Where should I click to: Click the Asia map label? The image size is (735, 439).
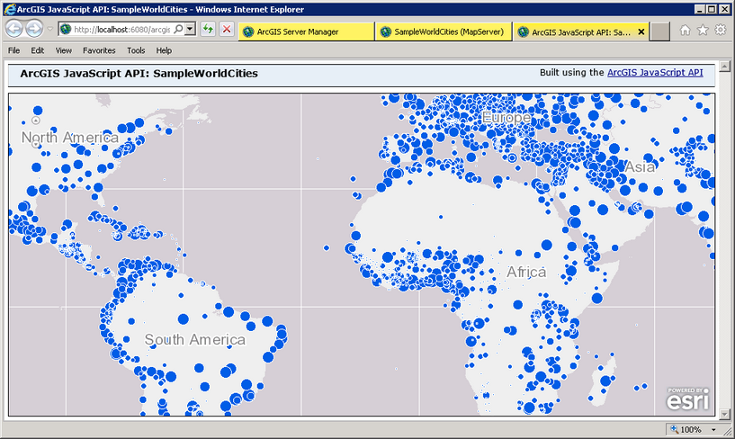click(641, 166)
